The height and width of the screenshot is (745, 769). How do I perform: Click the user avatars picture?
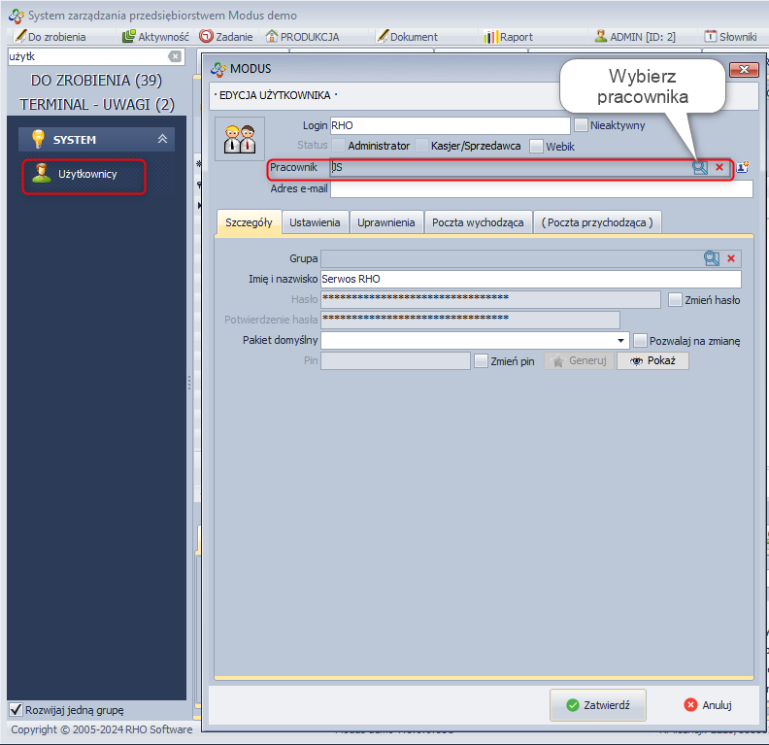[x=240, y=139]
